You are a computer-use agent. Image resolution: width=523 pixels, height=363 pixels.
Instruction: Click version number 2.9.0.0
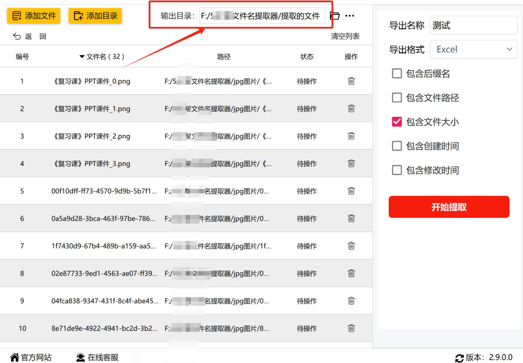point(501,357)
